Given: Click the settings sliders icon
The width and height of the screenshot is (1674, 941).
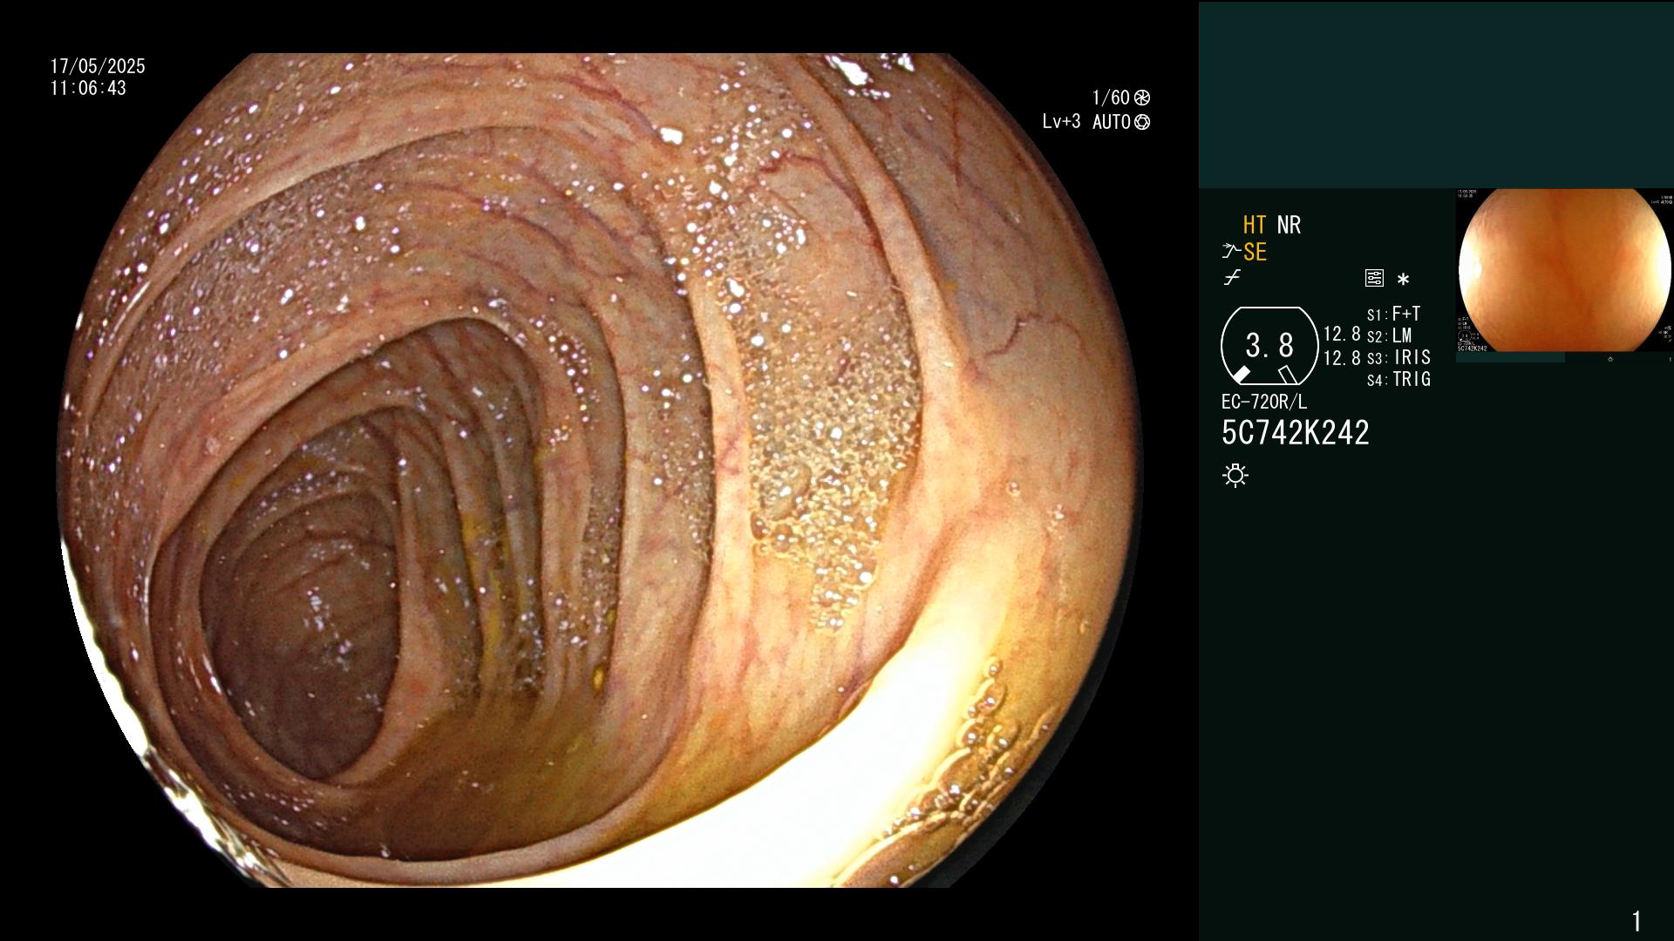Looking at the screenshot, I should 1374,278.
